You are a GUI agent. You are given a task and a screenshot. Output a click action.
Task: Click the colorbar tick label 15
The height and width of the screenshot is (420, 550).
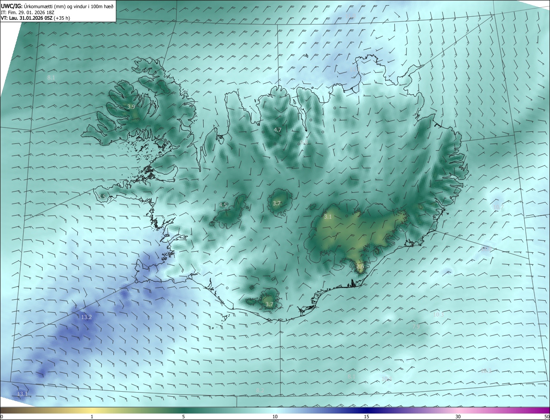[367, 417]
